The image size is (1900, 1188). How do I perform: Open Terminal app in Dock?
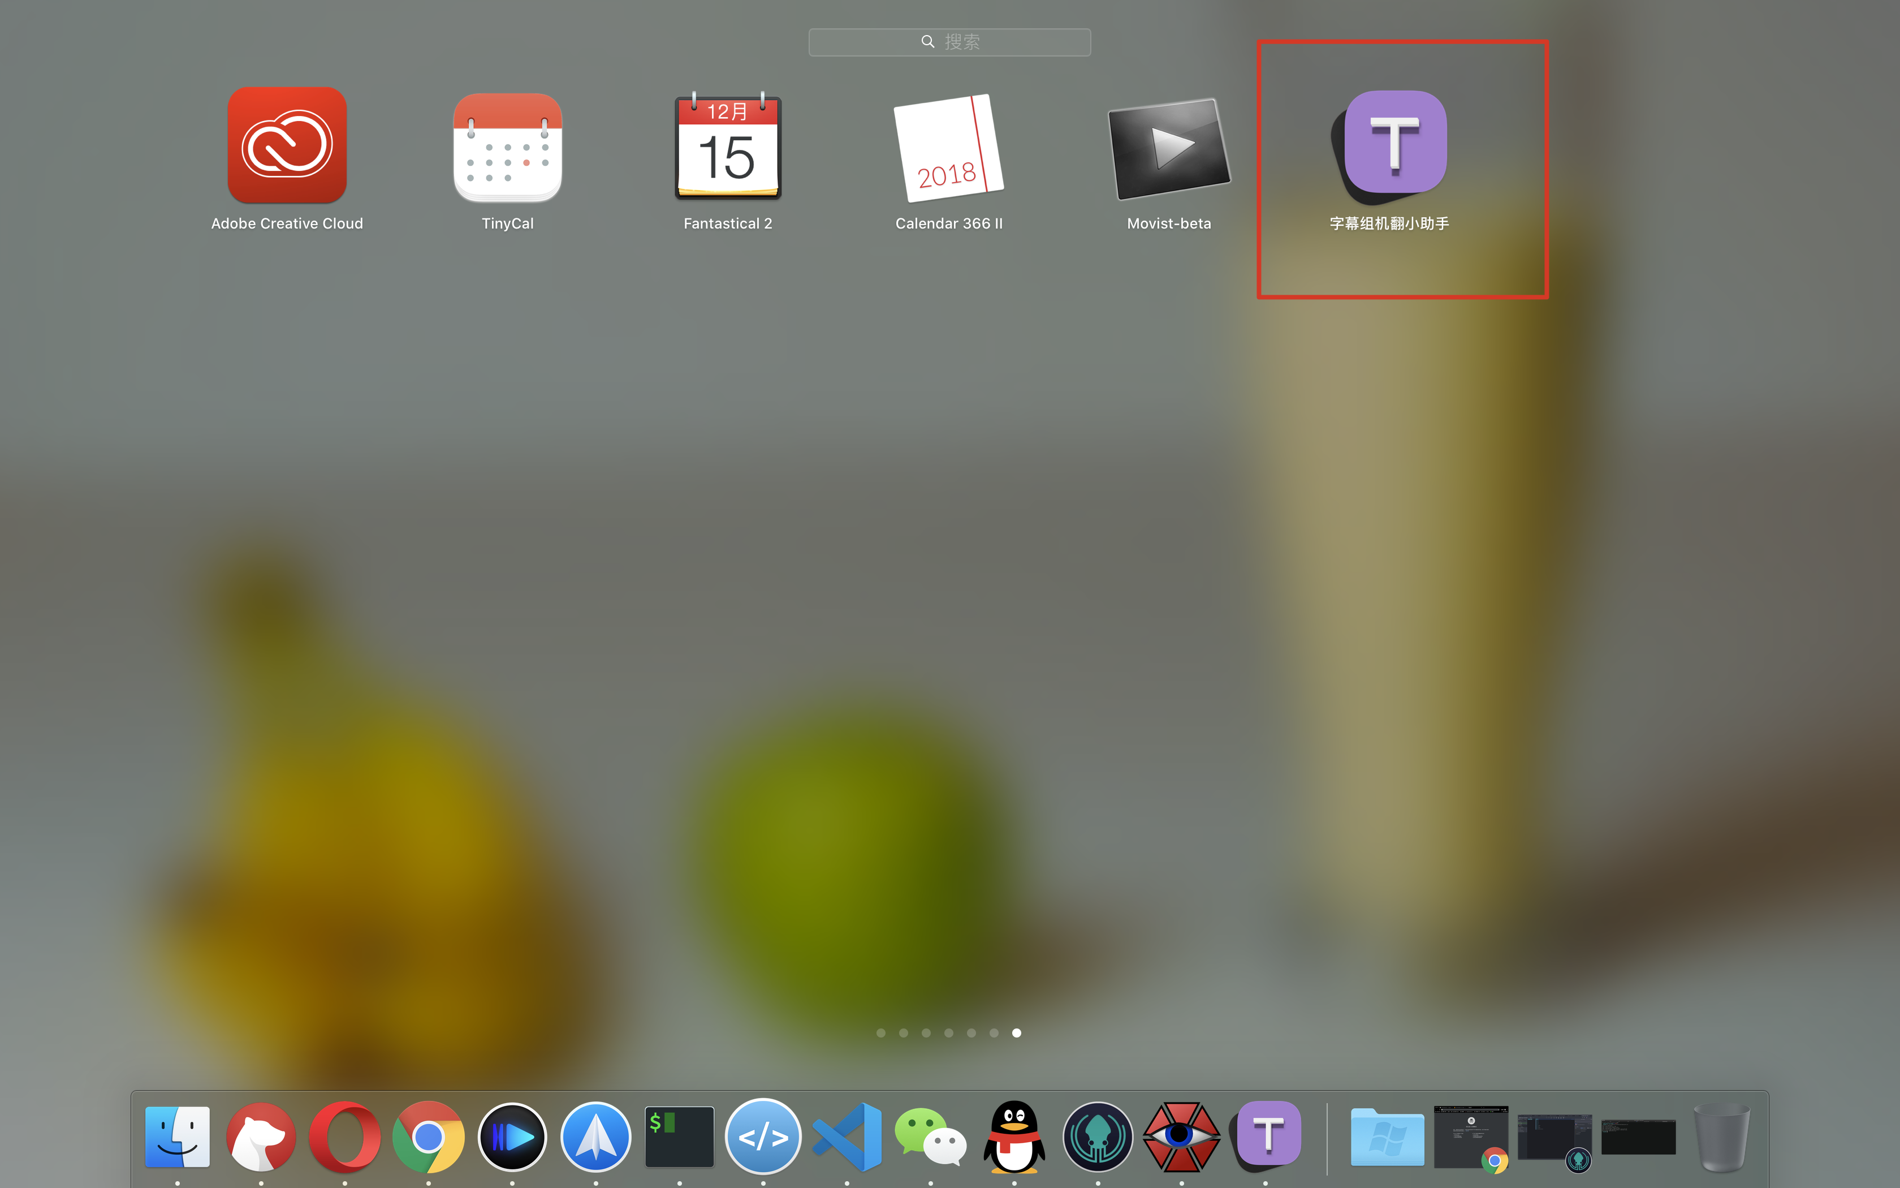click(679, 1137)
